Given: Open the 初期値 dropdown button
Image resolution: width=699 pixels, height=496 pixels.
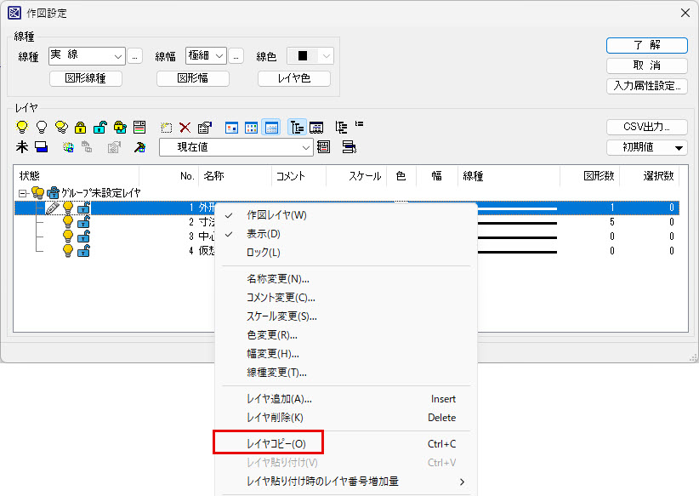Looking at the screenshot, I should 647,148.
